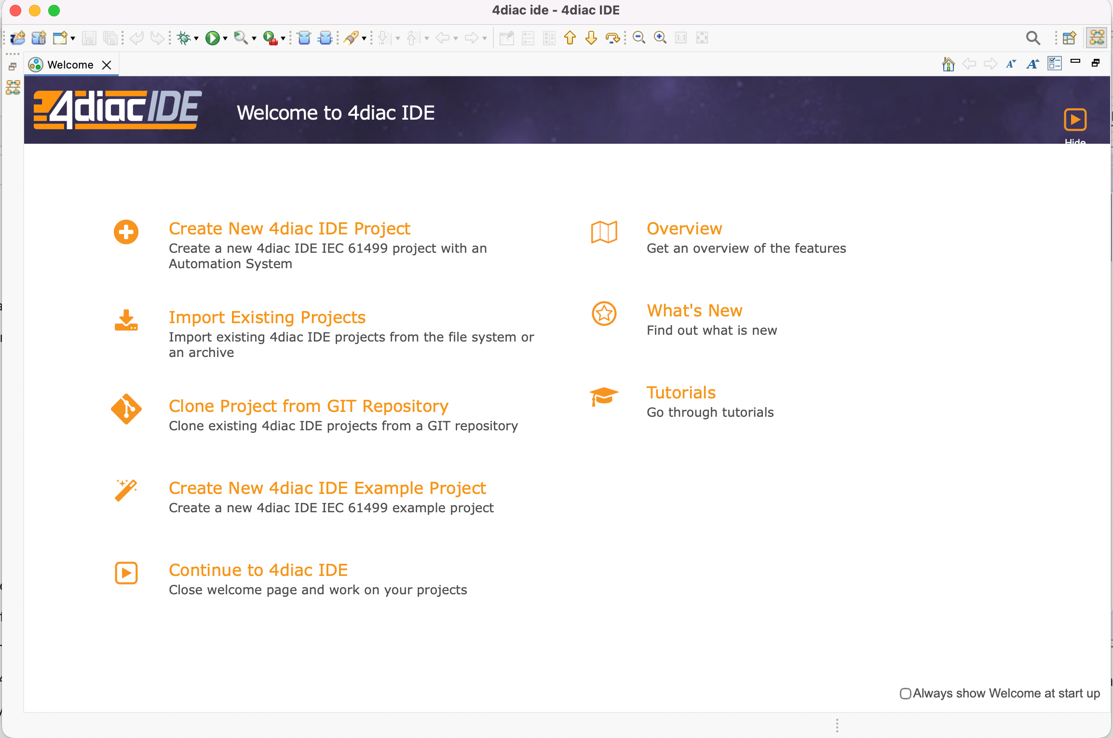
Task: Close the Welcome tab
Action: pyautogui.click(x=107, y=65)
